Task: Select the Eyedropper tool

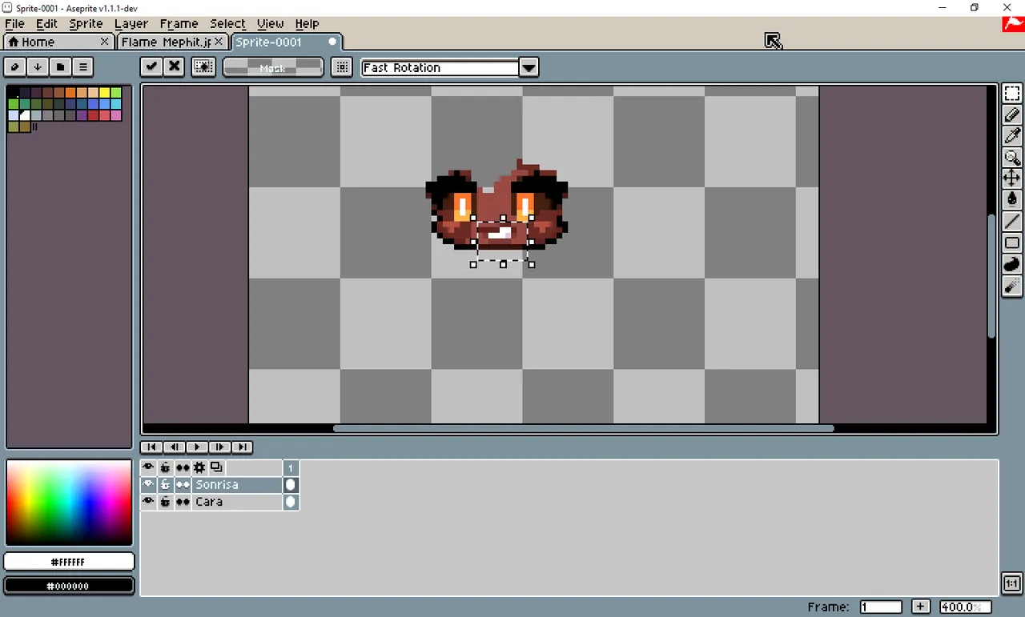Action: click(1012, 136)
